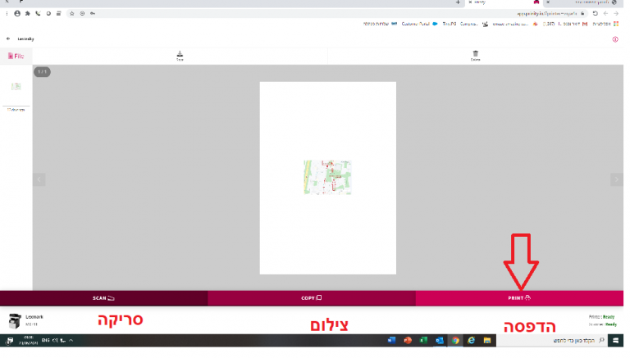630x358 pixels.
Task: Select the page thumbnail in the left sidebar
Action: (x=16, y=87)
